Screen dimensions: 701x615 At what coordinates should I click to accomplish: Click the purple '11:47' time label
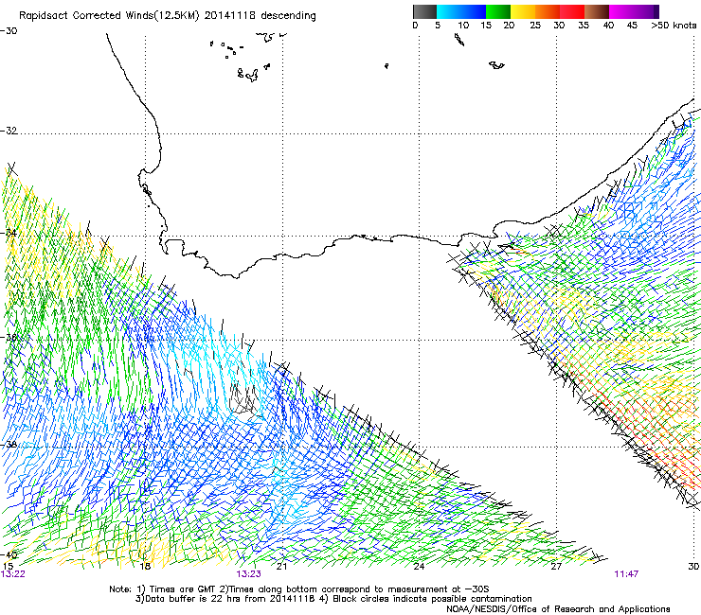(626, 574)
